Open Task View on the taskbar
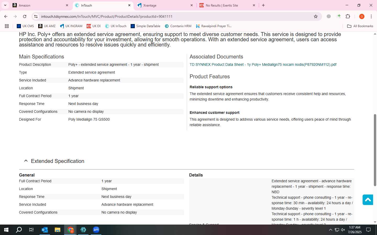 (31, 230)
